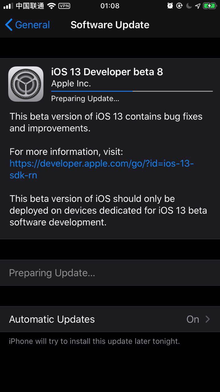220x392 pixels.
Task: Go back to General settings
Action: [x=28, y=25]
